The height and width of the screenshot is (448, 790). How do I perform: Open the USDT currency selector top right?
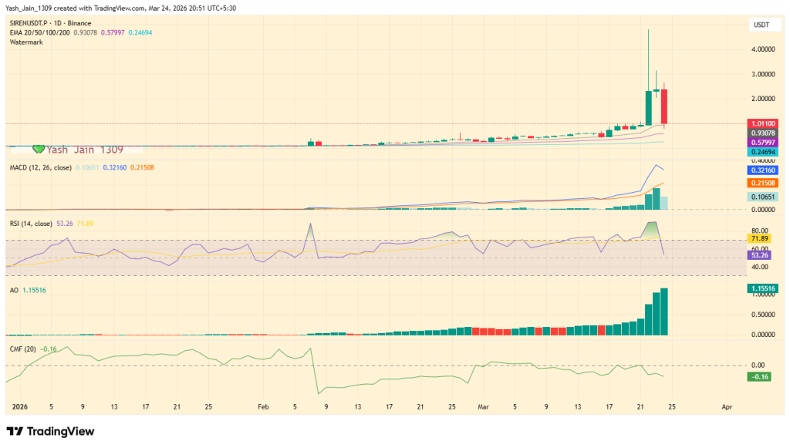763,25
